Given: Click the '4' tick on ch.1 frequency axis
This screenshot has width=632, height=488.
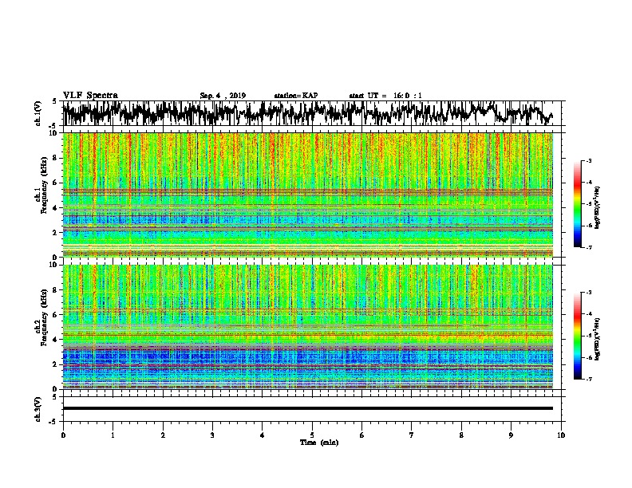Looking at the screenshot, I should (x=56, y=208).
